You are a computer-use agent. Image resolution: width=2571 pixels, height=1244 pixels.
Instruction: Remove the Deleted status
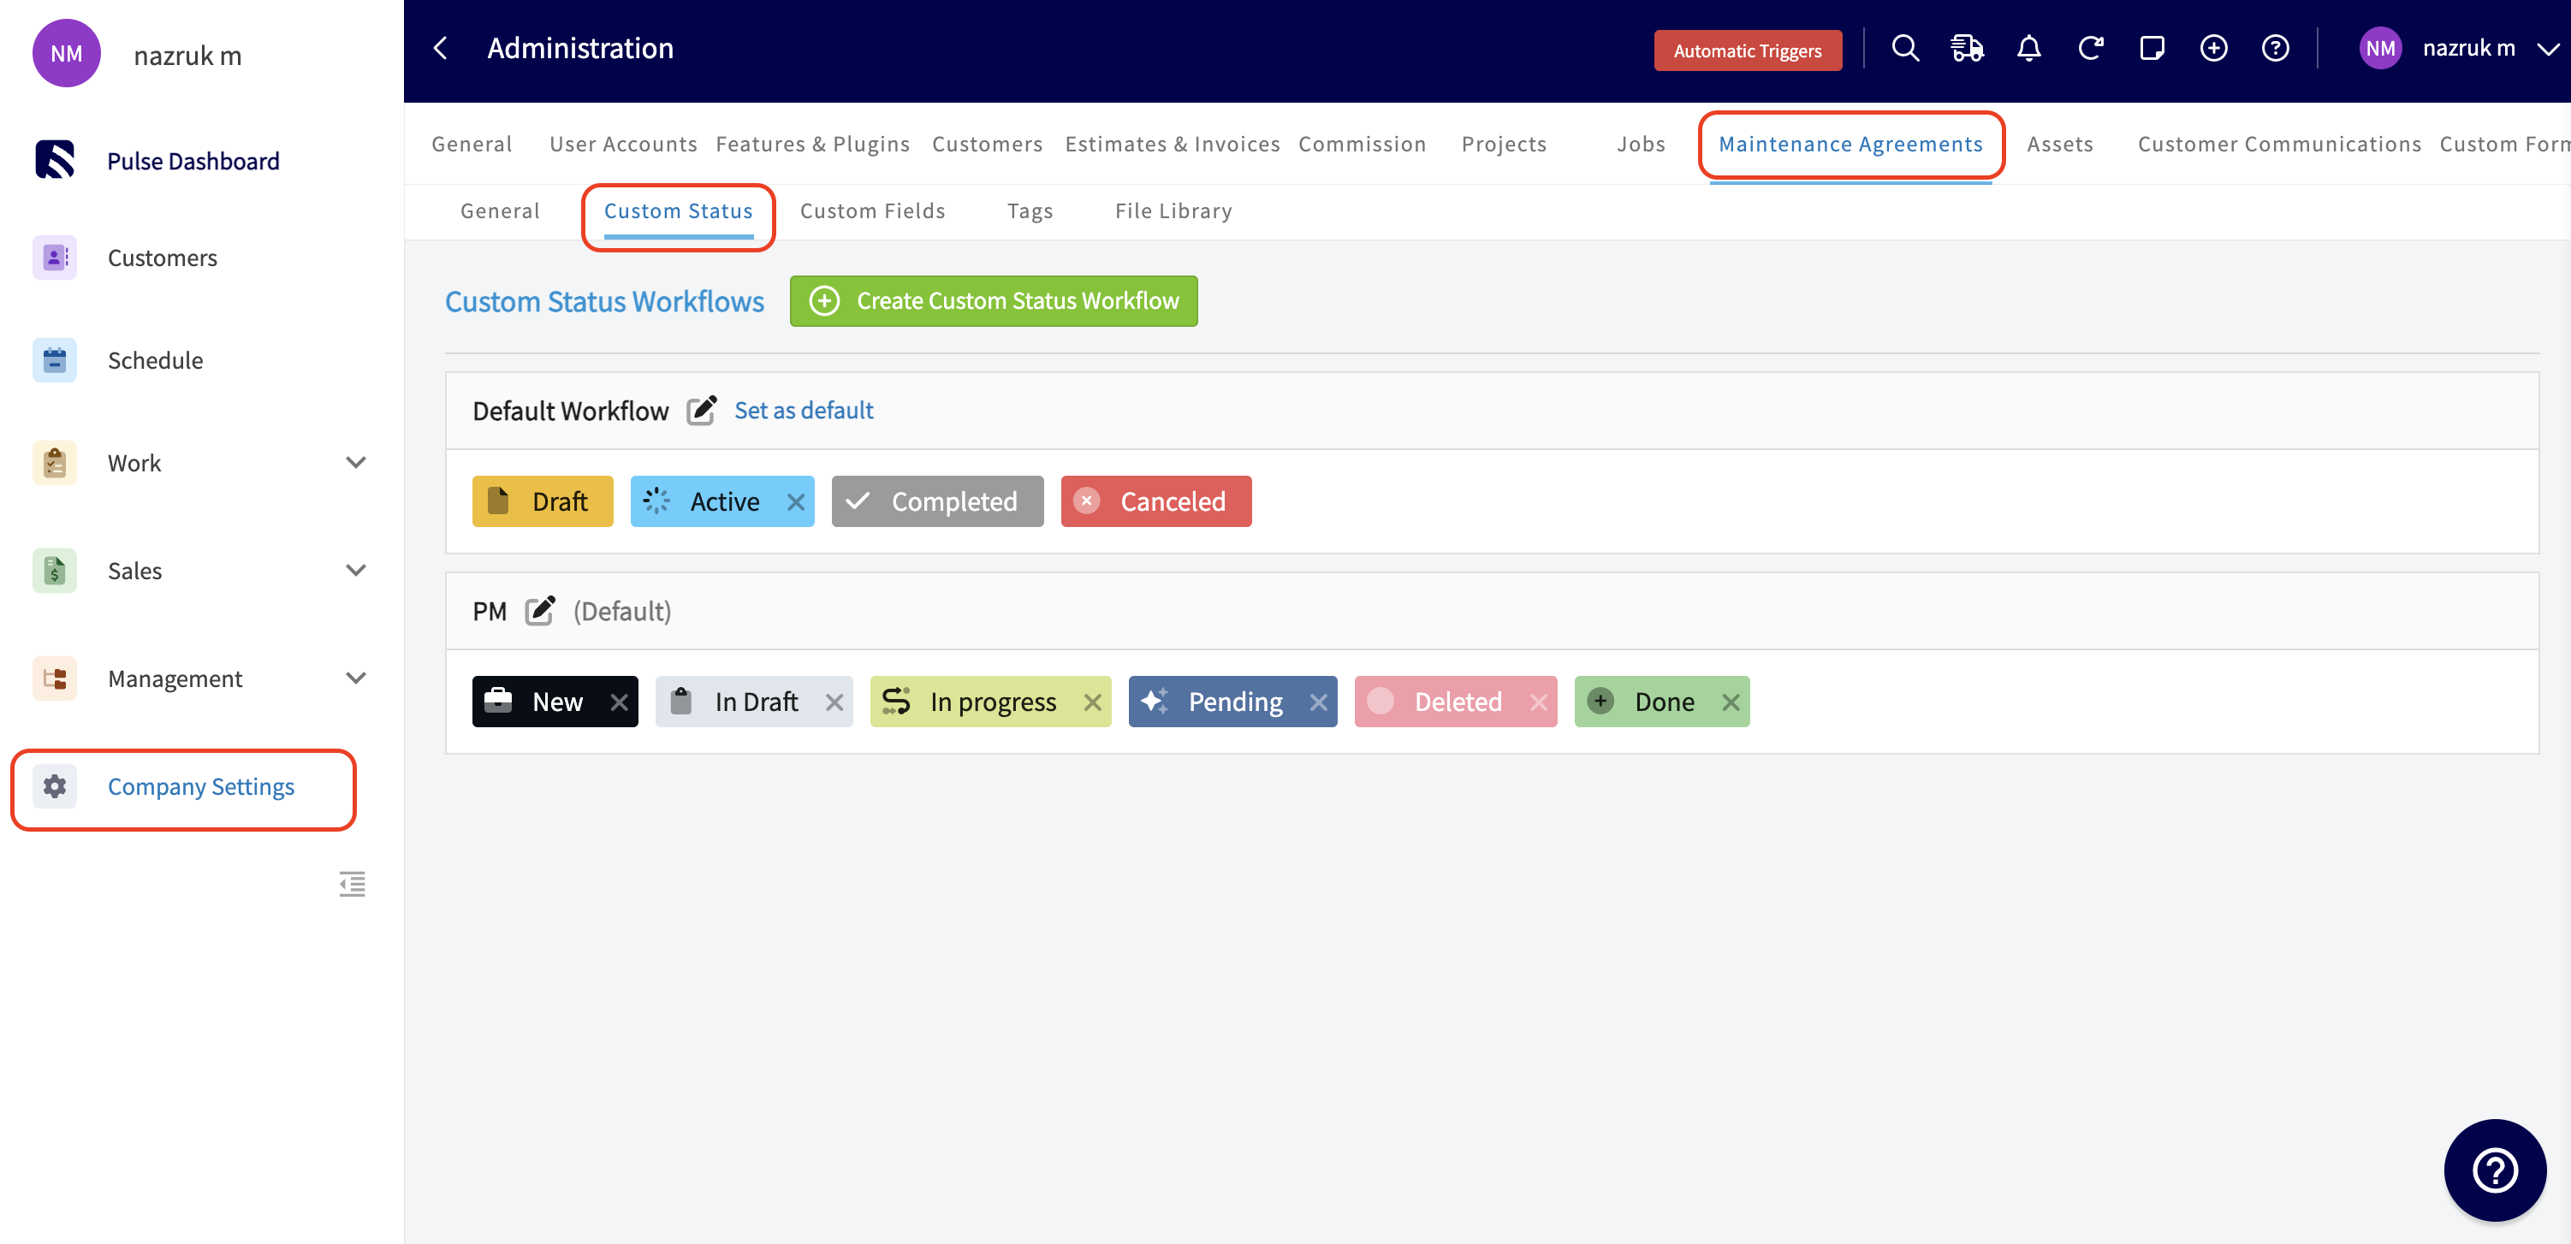(1538, 702)
